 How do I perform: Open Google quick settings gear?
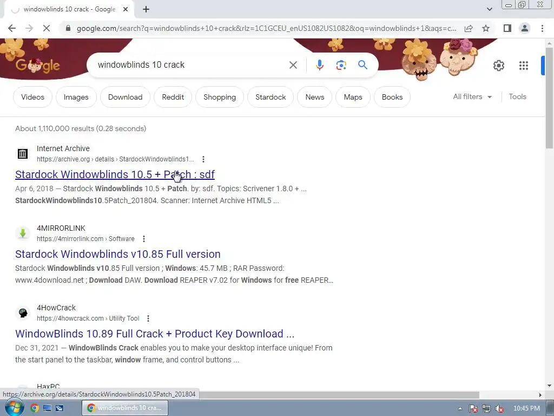click(498, 66)
